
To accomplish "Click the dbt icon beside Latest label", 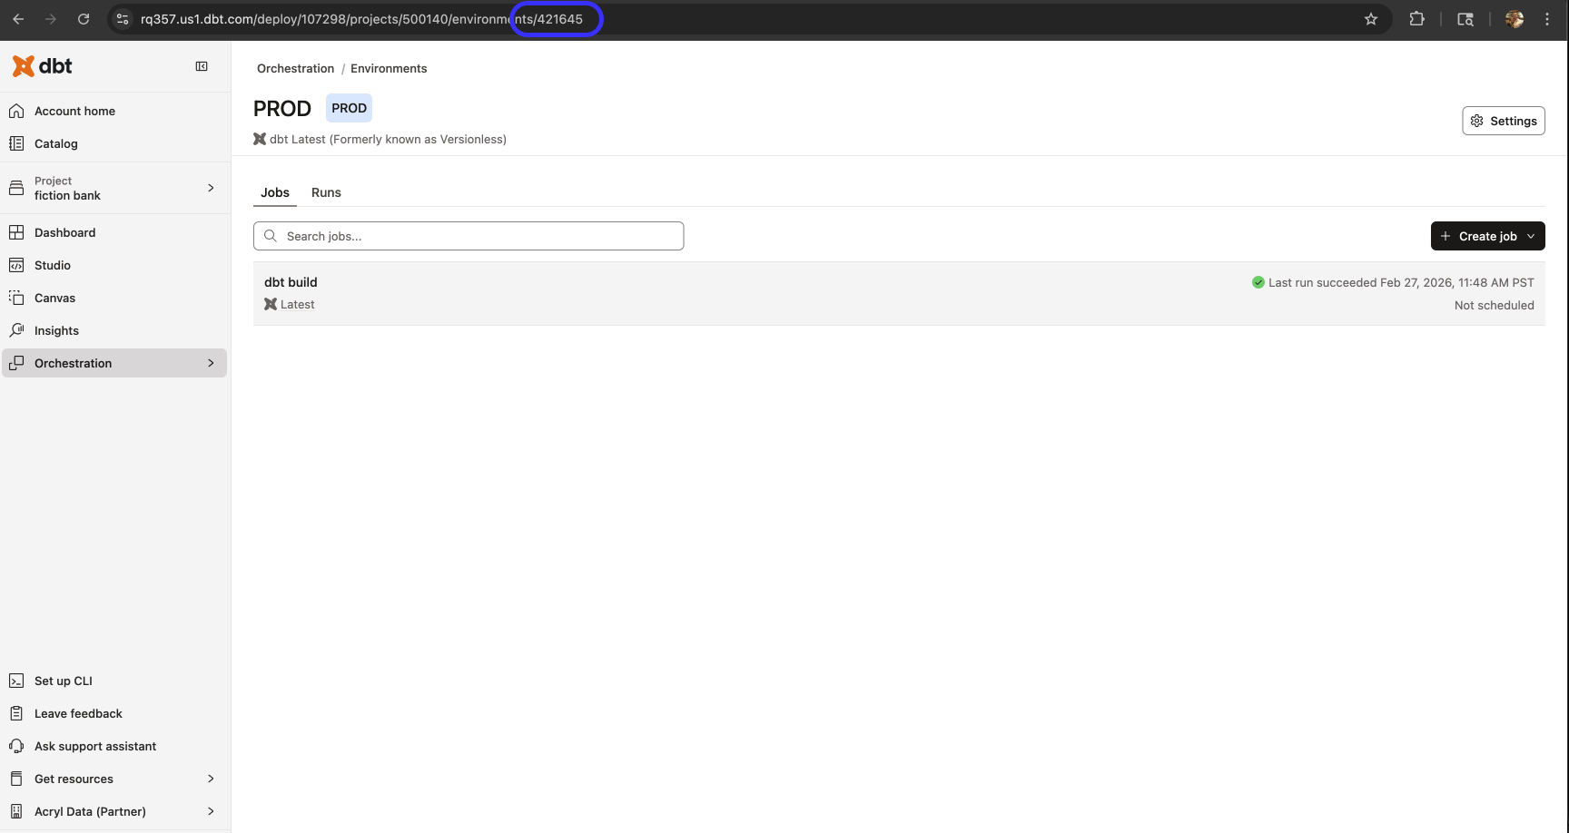I will (x=271, y=304).
